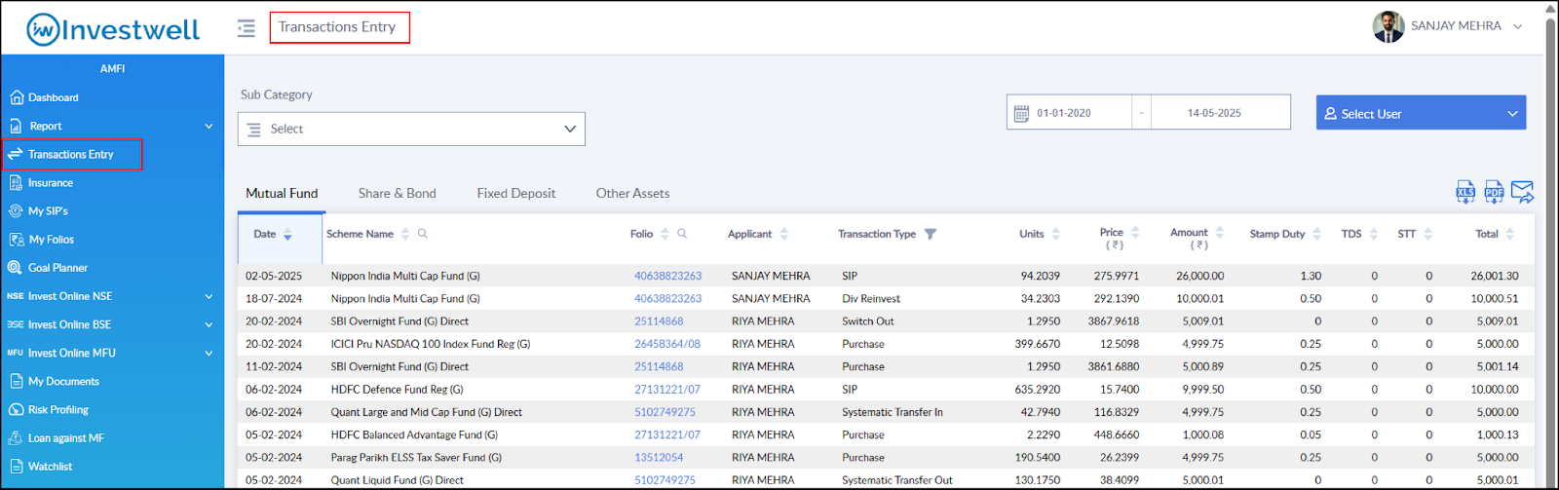Screen dimensions: 1559x490
Task: Click the AMFI label in sidebar
Action: point(112,68)
